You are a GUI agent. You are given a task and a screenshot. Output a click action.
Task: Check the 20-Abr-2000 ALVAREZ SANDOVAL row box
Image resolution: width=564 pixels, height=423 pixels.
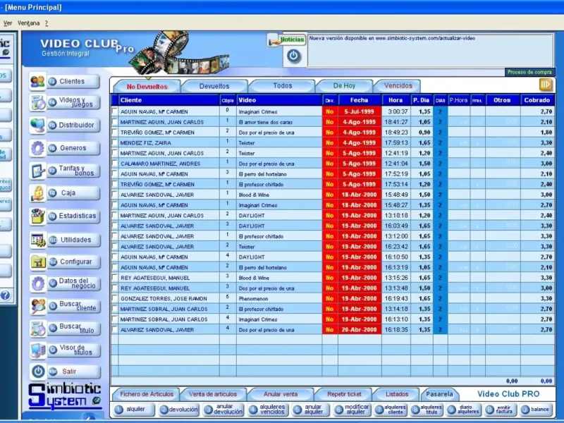click(114, 330)
